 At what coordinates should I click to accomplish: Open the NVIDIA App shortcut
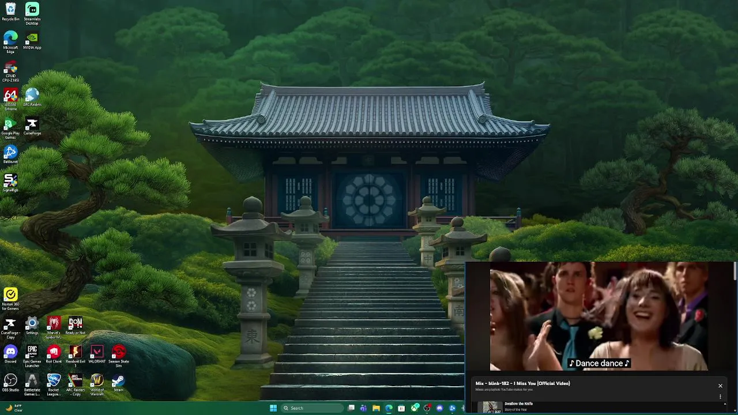pos(32,40)
